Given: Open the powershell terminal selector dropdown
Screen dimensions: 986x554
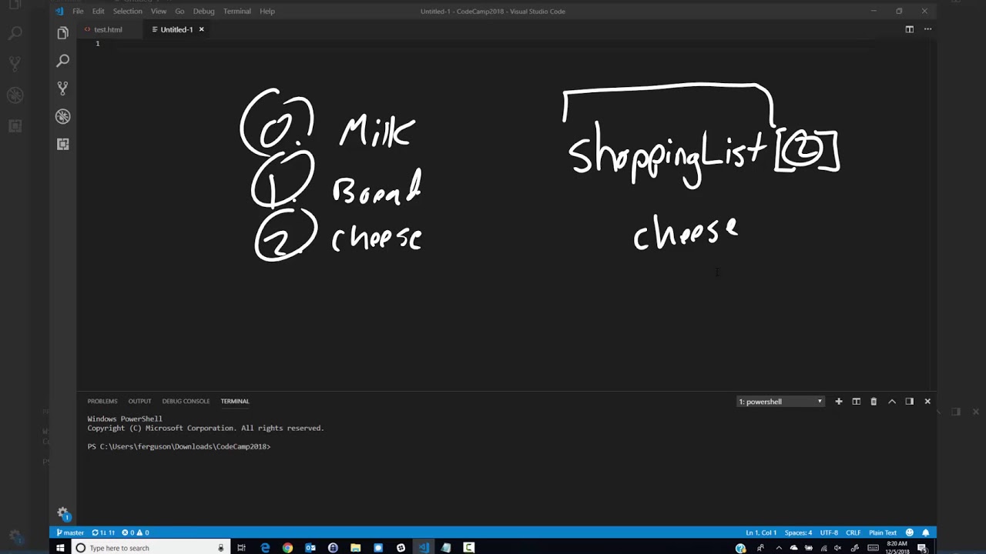Looking at the screenshot, I should (780, 401).
